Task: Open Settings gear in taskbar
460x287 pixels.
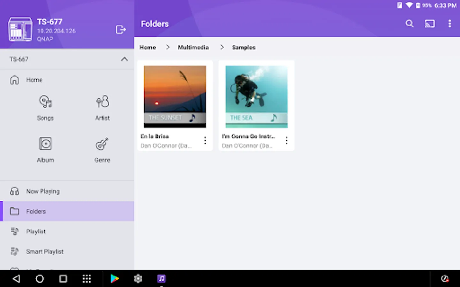Action: point(138,279)
